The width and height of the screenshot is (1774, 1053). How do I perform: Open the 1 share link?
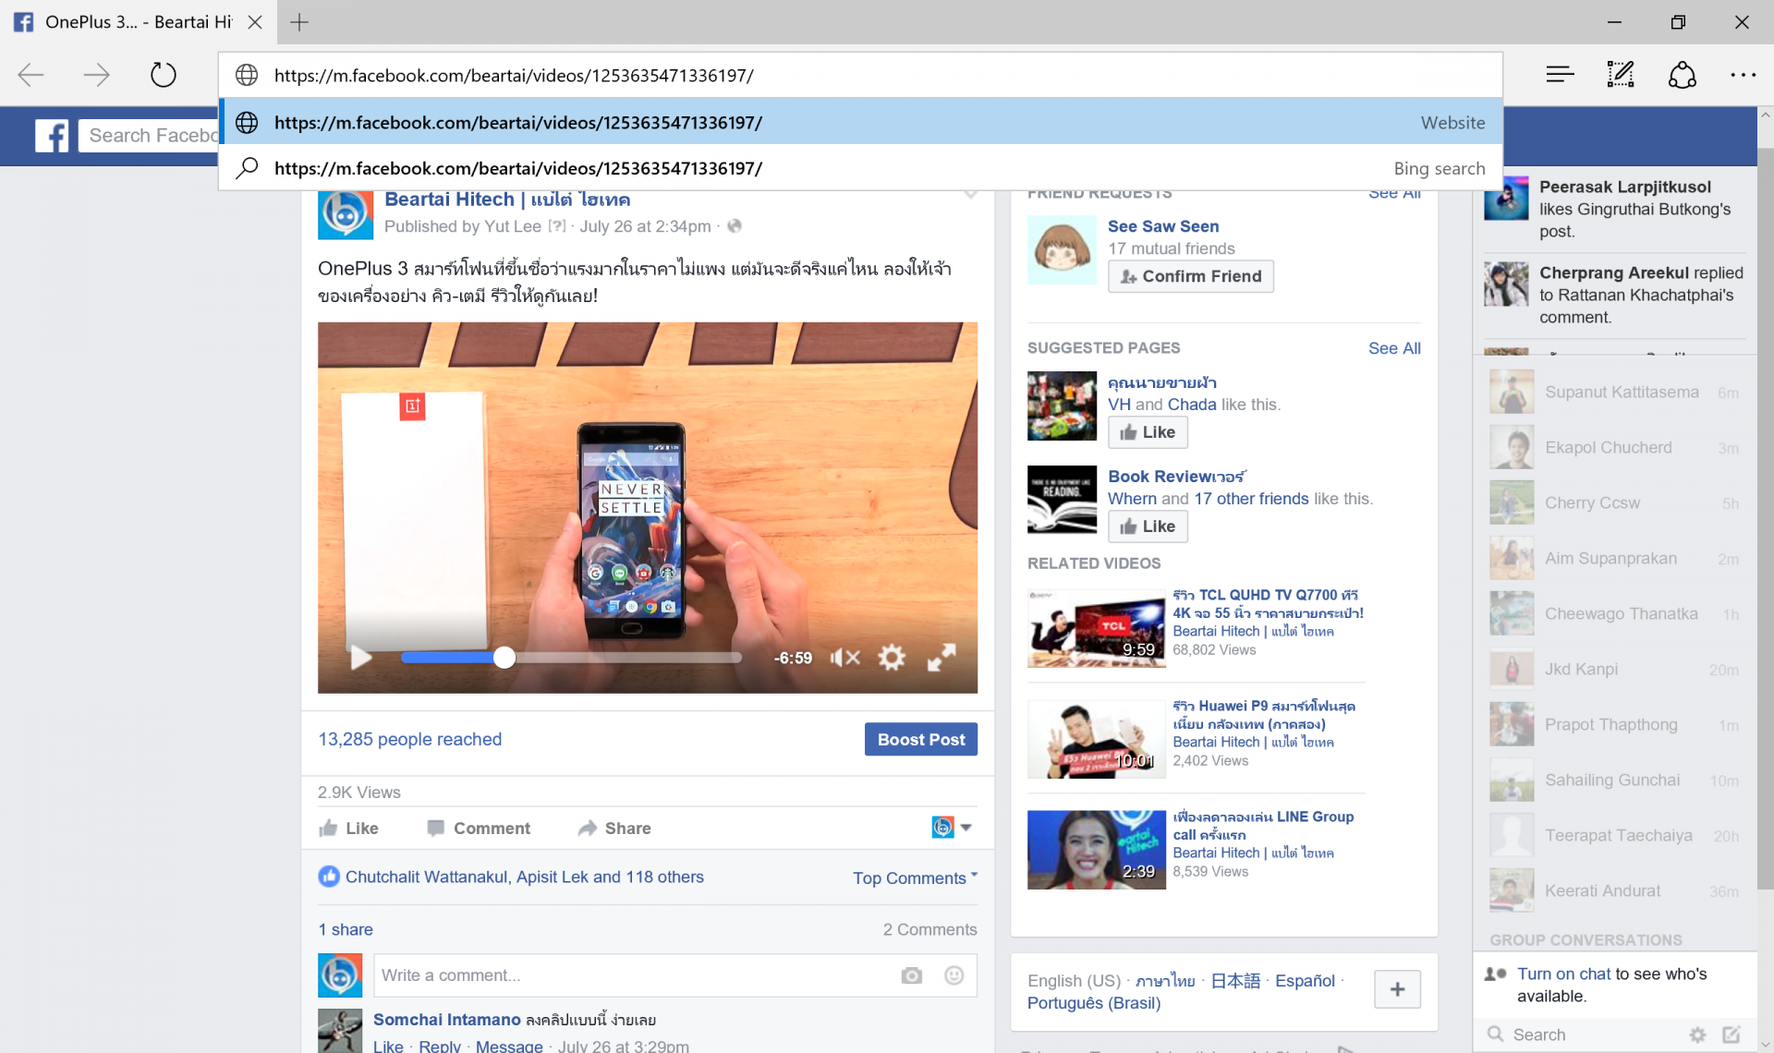346,929
